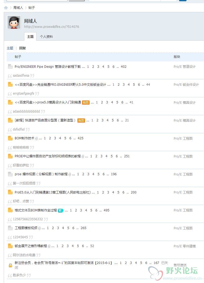
Task: Open thread 工程图模板视频
Action: [x=26, y=228]
